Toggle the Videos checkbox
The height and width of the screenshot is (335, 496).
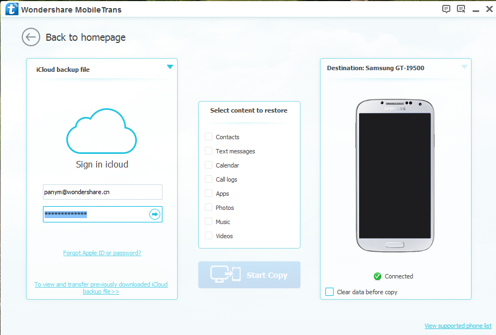pos(209,235)
